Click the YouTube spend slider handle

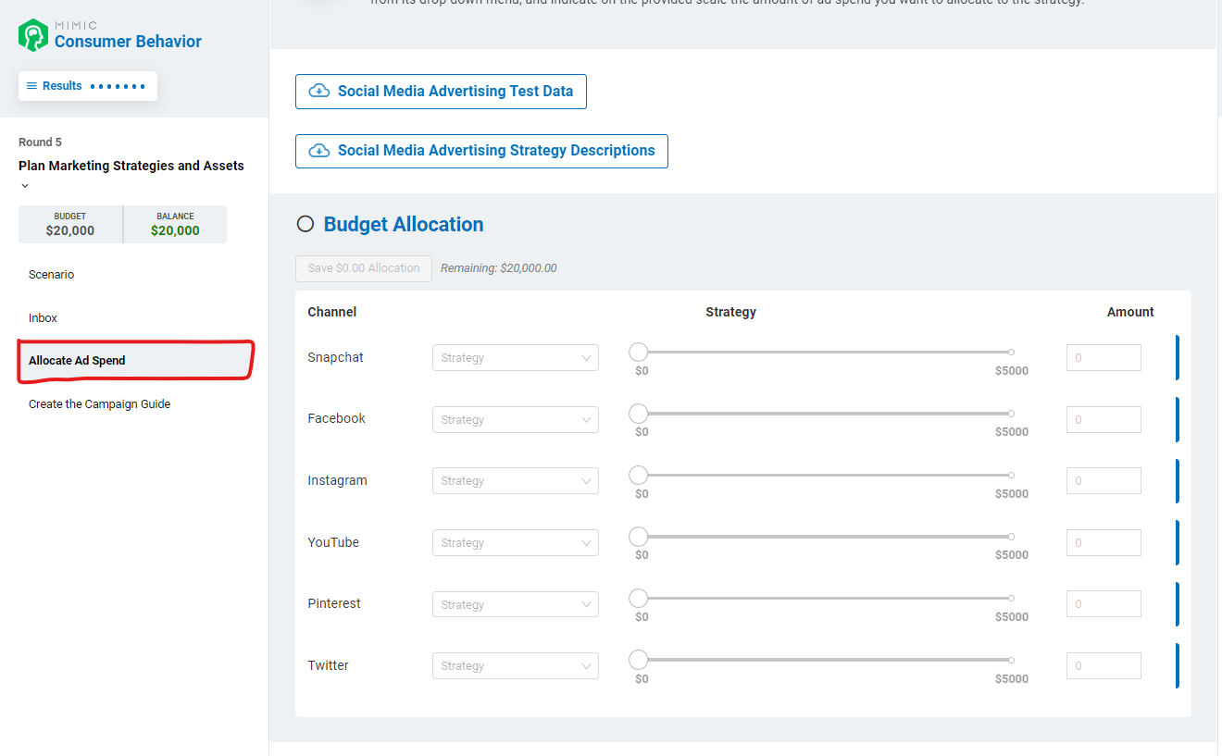tap(639, 536)
